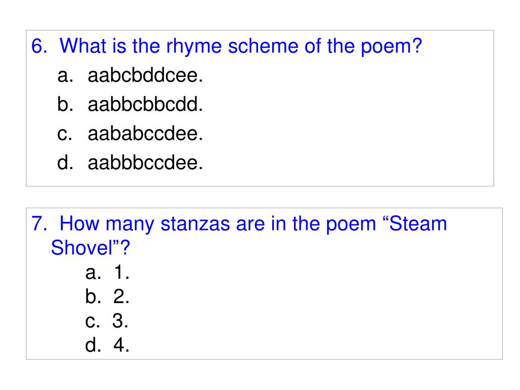Select answer a. aabcbddcee for question 6
This screenshot has width=520, height=390.
129,75
